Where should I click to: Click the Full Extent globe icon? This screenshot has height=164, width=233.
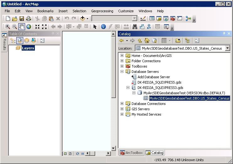tap(29, 27)
